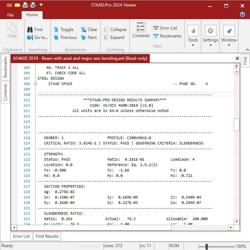Click the 'PAGE NO. 4' text

point(193,84)
